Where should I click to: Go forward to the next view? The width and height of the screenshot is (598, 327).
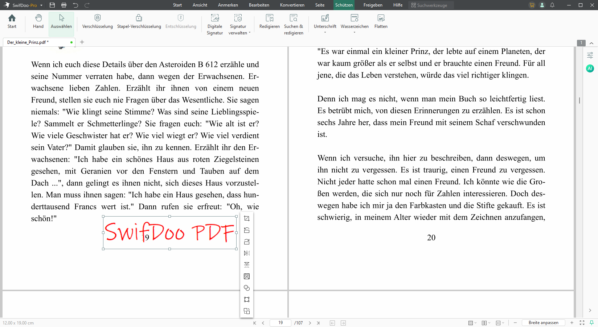tap(343, 323)
